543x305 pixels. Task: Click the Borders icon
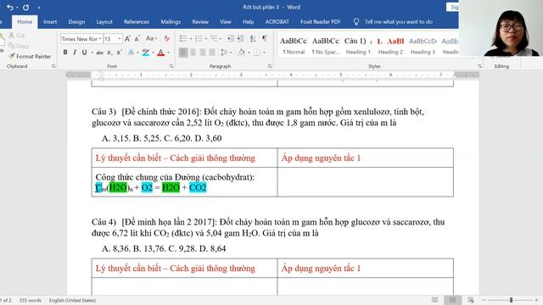[256, 53]
